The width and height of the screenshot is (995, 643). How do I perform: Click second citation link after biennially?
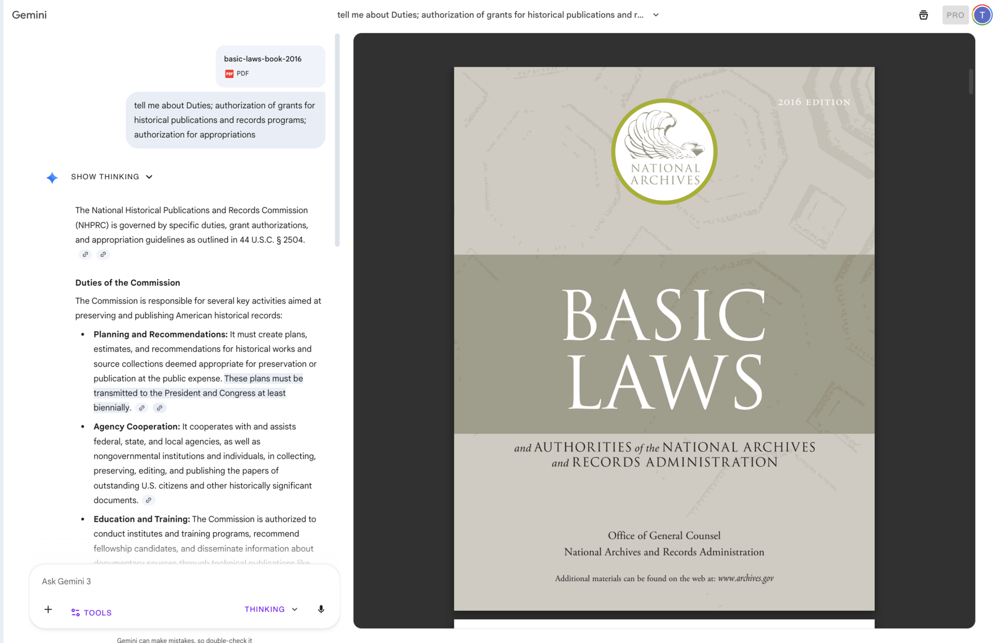[160, 408]
